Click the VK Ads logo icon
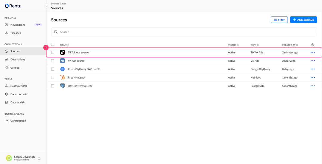Viewport: 322px width, 164px height. coord(62,61)
